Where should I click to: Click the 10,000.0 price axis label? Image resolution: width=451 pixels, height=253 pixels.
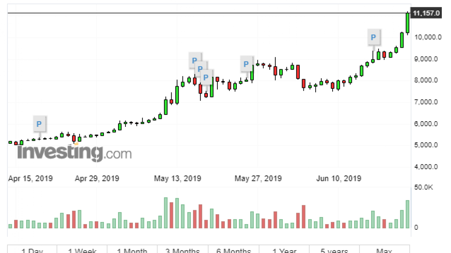(x=427, y=37)
